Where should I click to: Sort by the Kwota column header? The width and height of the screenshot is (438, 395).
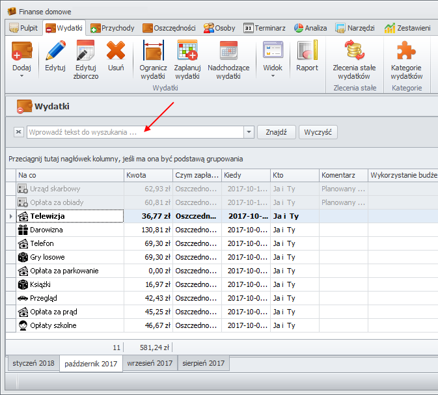pos(148,175)
